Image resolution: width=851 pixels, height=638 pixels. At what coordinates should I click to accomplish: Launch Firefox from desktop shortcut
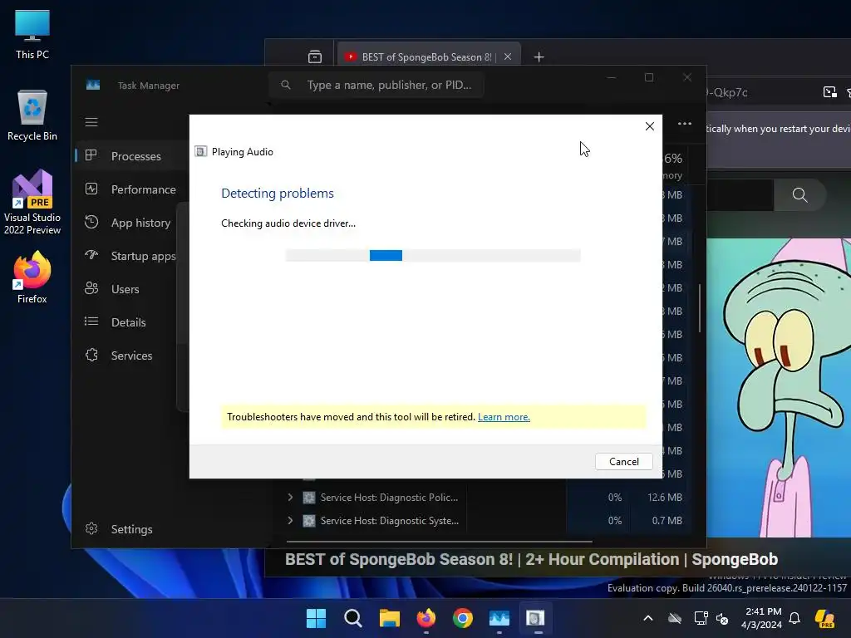point(32,277)
